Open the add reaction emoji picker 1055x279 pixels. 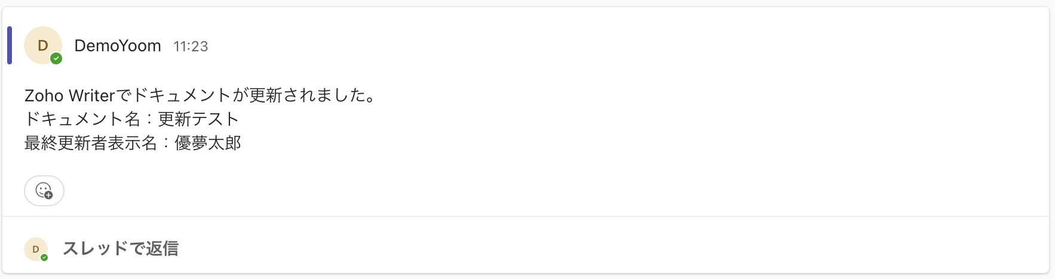(44, 191)
